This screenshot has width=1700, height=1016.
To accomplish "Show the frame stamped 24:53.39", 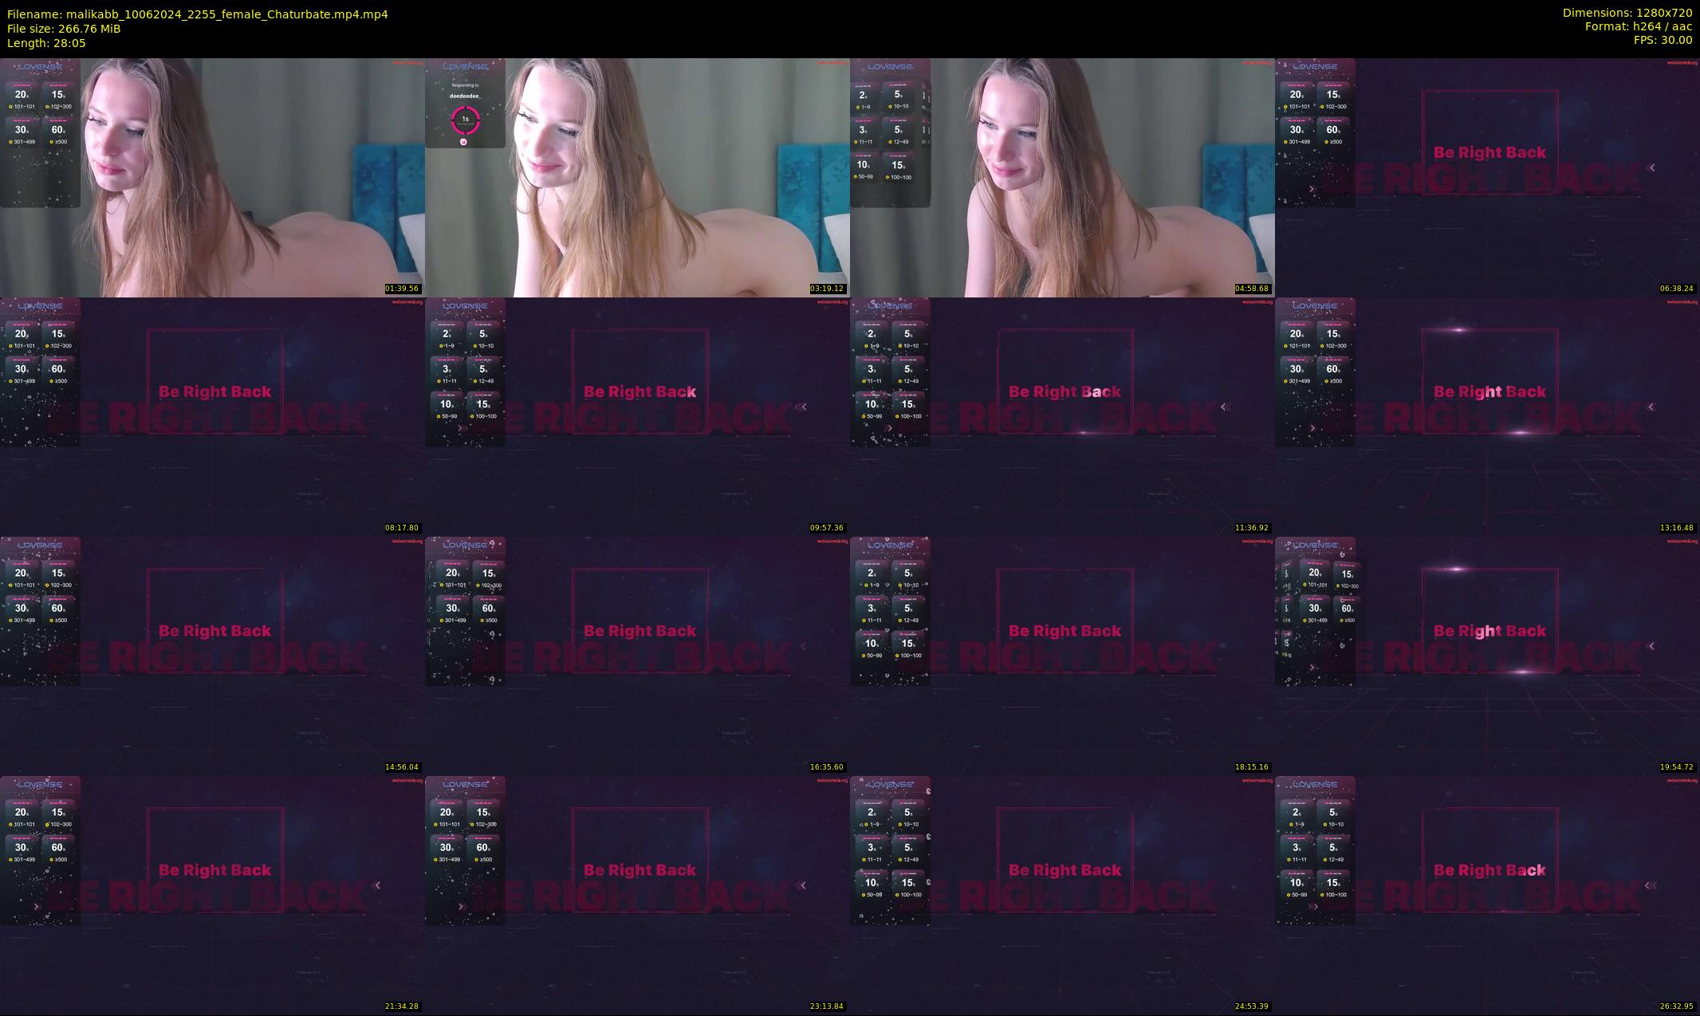I will click(x=1062, y=895).
